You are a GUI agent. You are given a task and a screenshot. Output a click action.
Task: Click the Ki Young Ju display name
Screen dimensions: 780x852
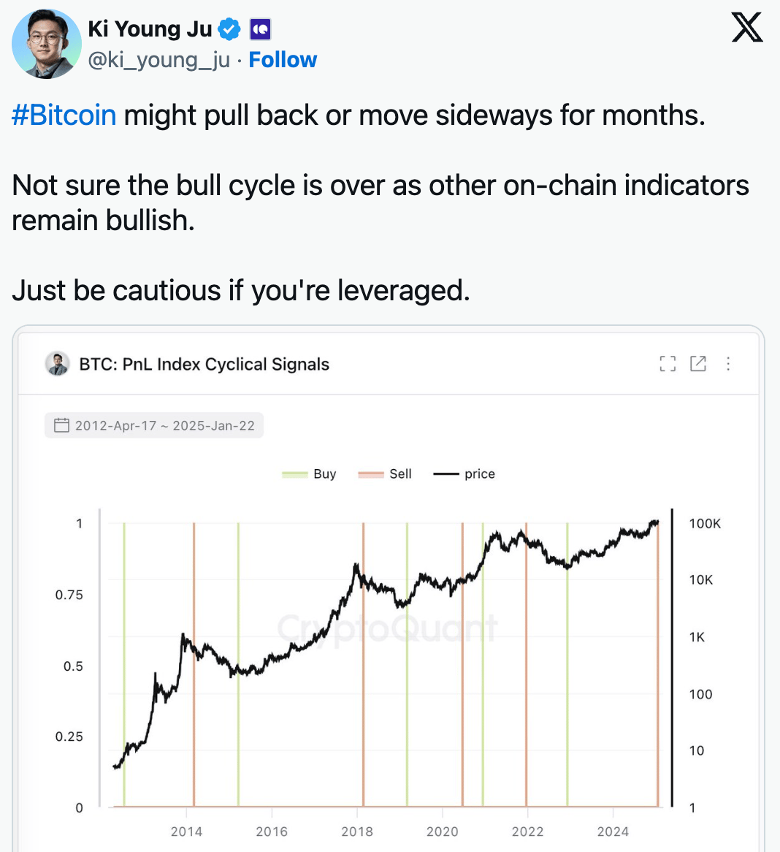[x=150, y=29]
